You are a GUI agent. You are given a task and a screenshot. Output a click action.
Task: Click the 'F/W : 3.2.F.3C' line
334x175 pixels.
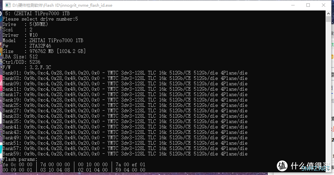[x=27, y=67]
